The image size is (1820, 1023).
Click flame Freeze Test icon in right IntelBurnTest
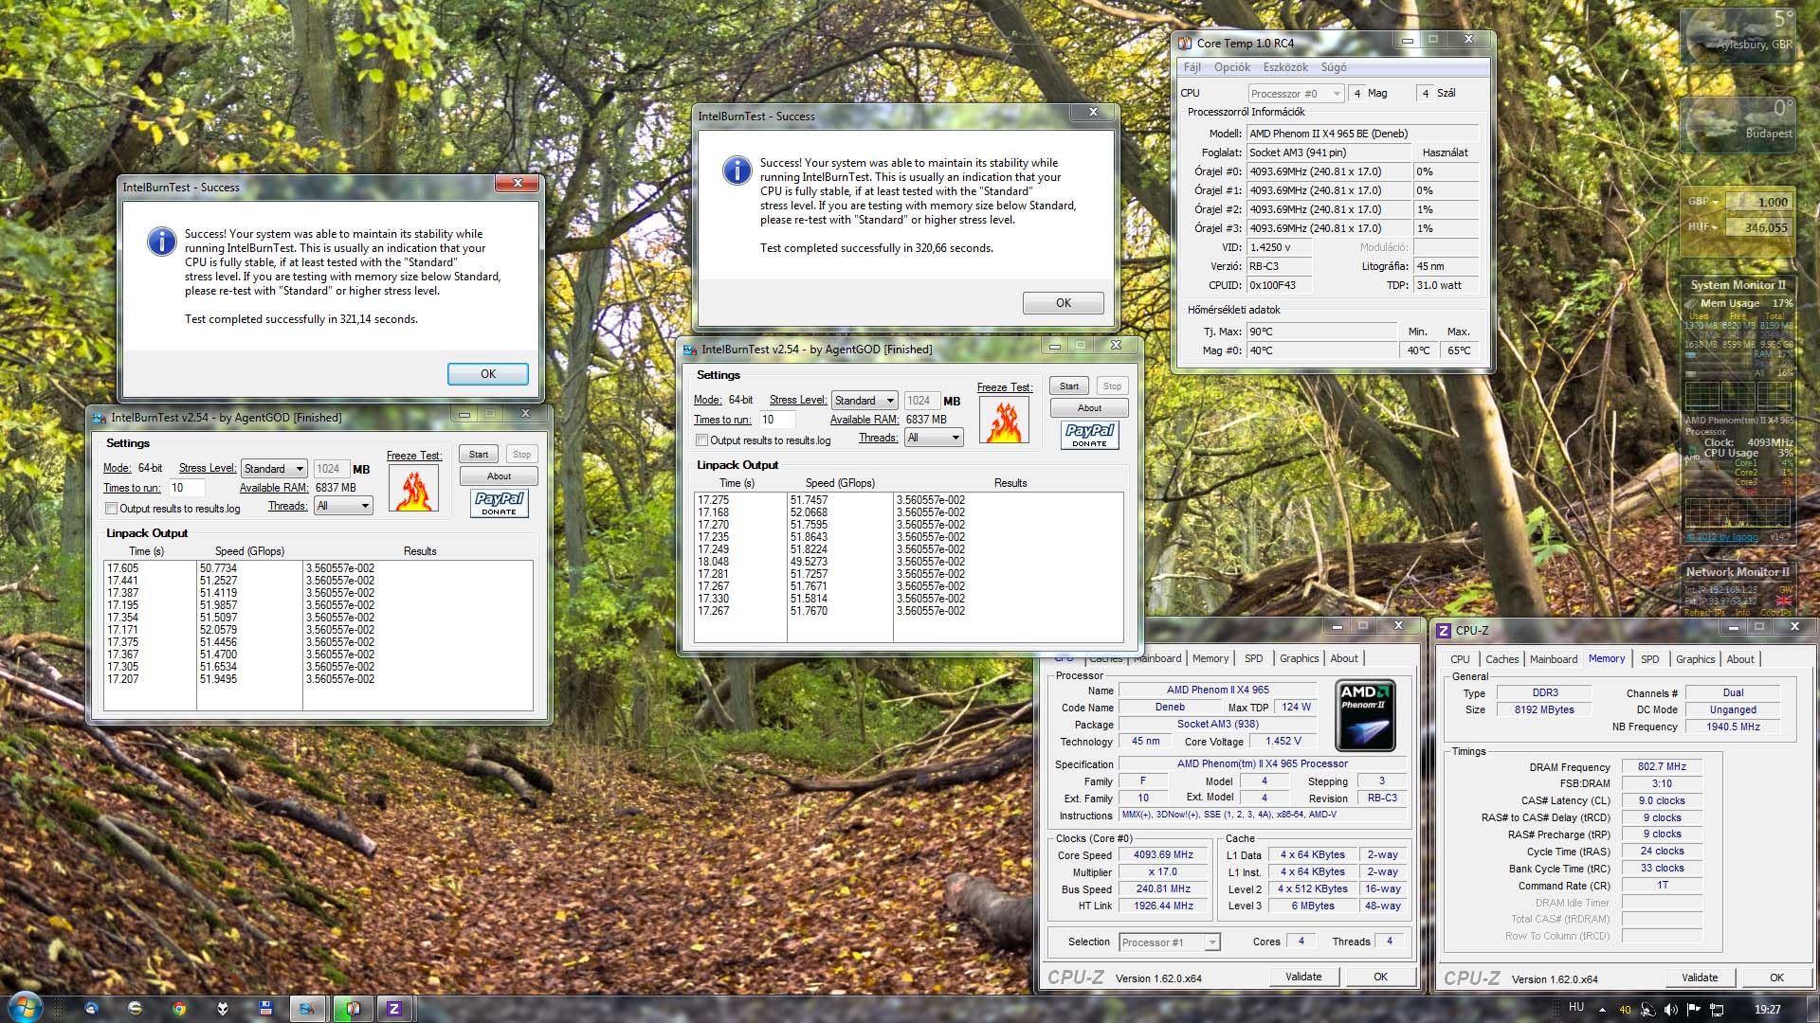(x=1005, y=421)
